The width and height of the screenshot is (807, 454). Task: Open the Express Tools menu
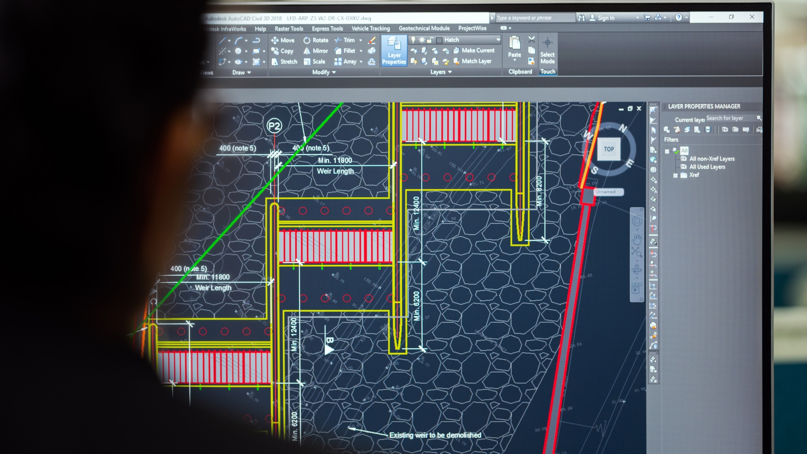coord(327,28)
